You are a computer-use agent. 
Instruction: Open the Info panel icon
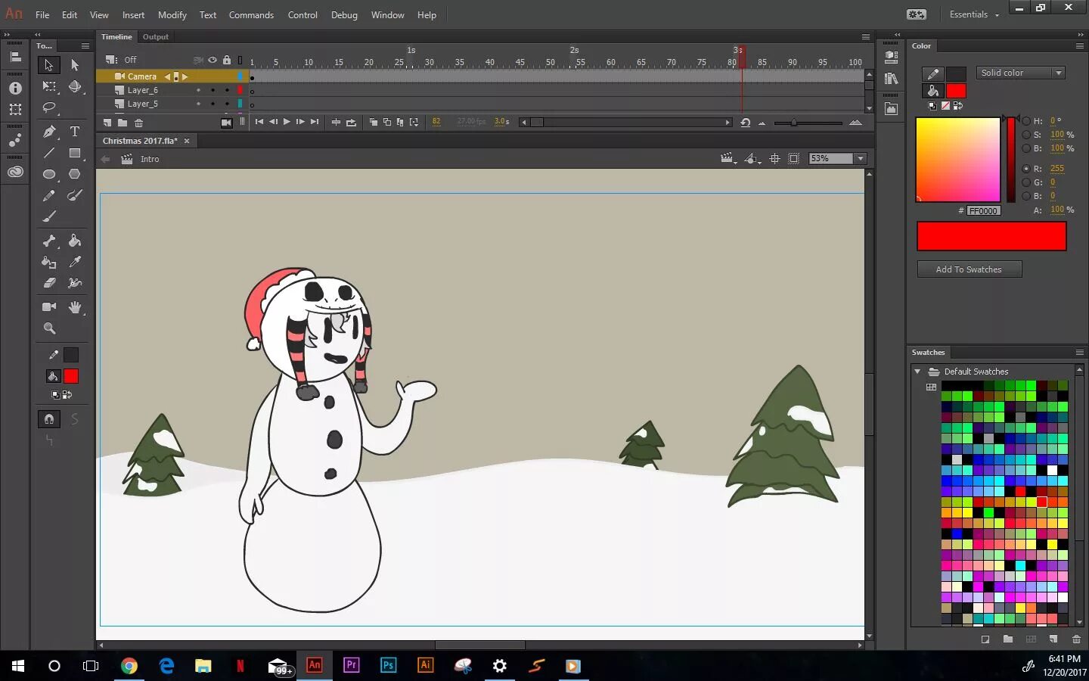15,88
